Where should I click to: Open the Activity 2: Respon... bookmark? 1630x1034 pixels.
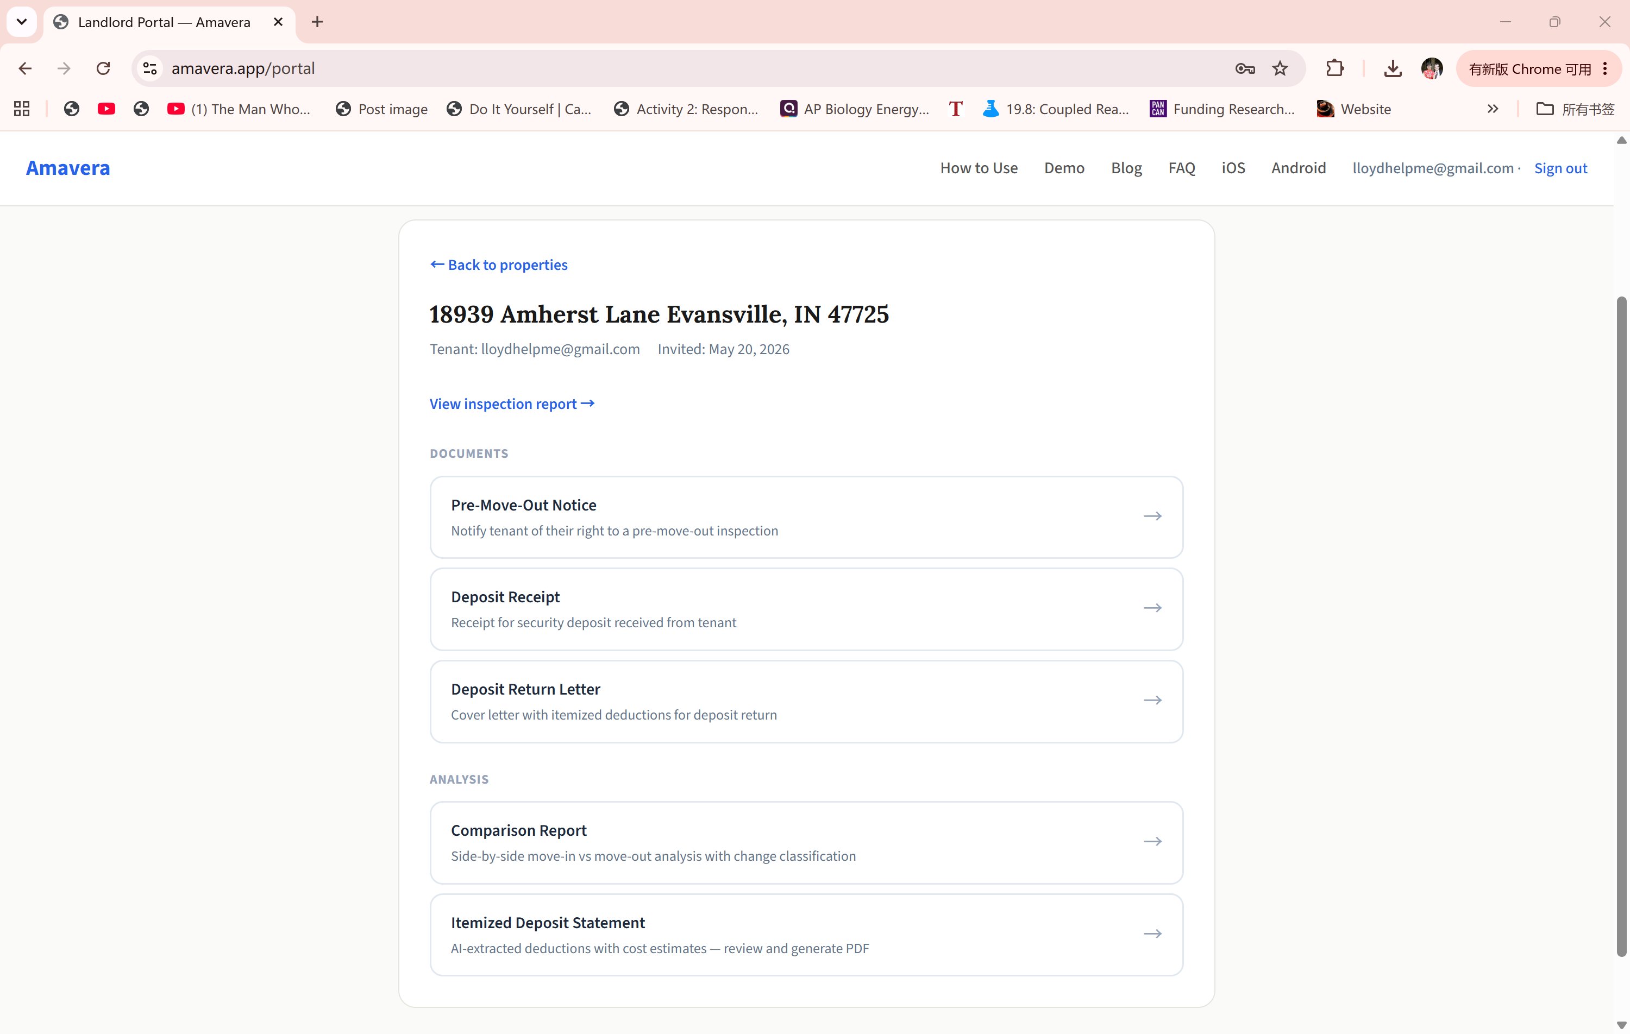[x=686, y=109]
